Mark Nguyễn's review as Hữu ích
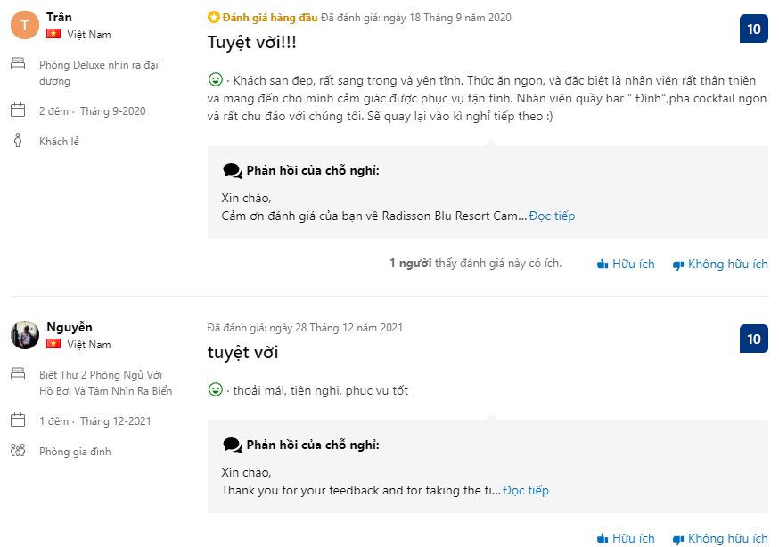The width and height of the screenshot is (779, 547). [626, 538]
